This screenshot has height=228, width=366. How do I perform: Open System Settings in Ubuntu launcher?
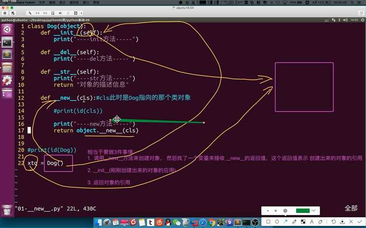(x=7, y=81)
